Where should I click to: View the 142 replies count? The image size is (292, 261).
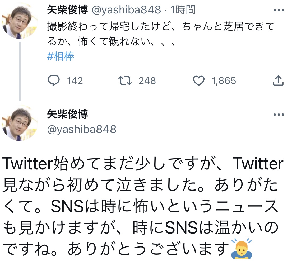pos(75,81)
